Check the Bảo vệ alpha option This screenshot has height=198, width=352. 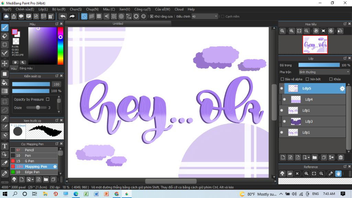tap(283, 79)
